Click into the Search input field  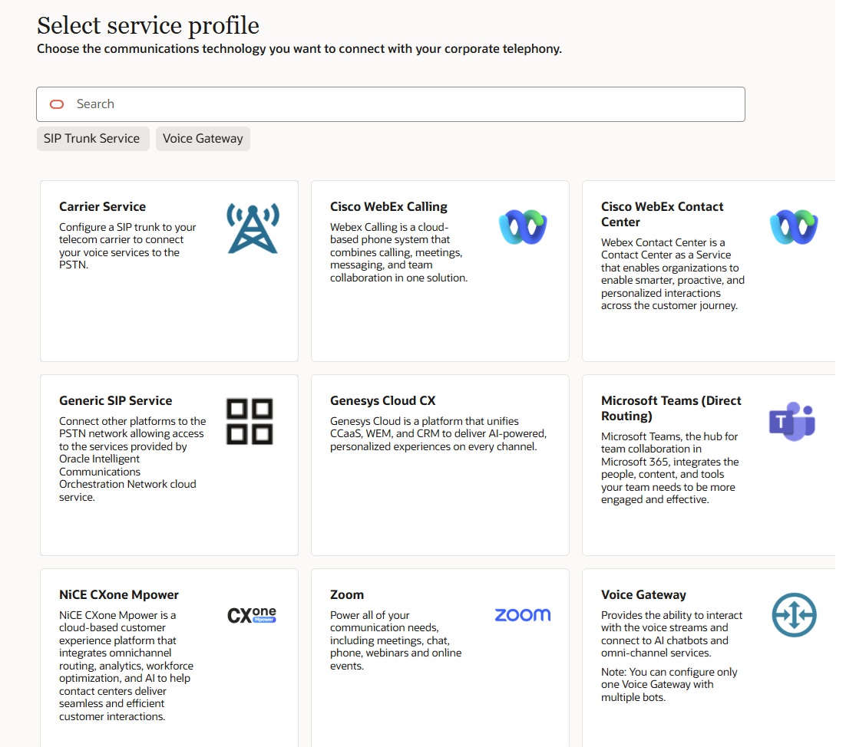point(307,104)
